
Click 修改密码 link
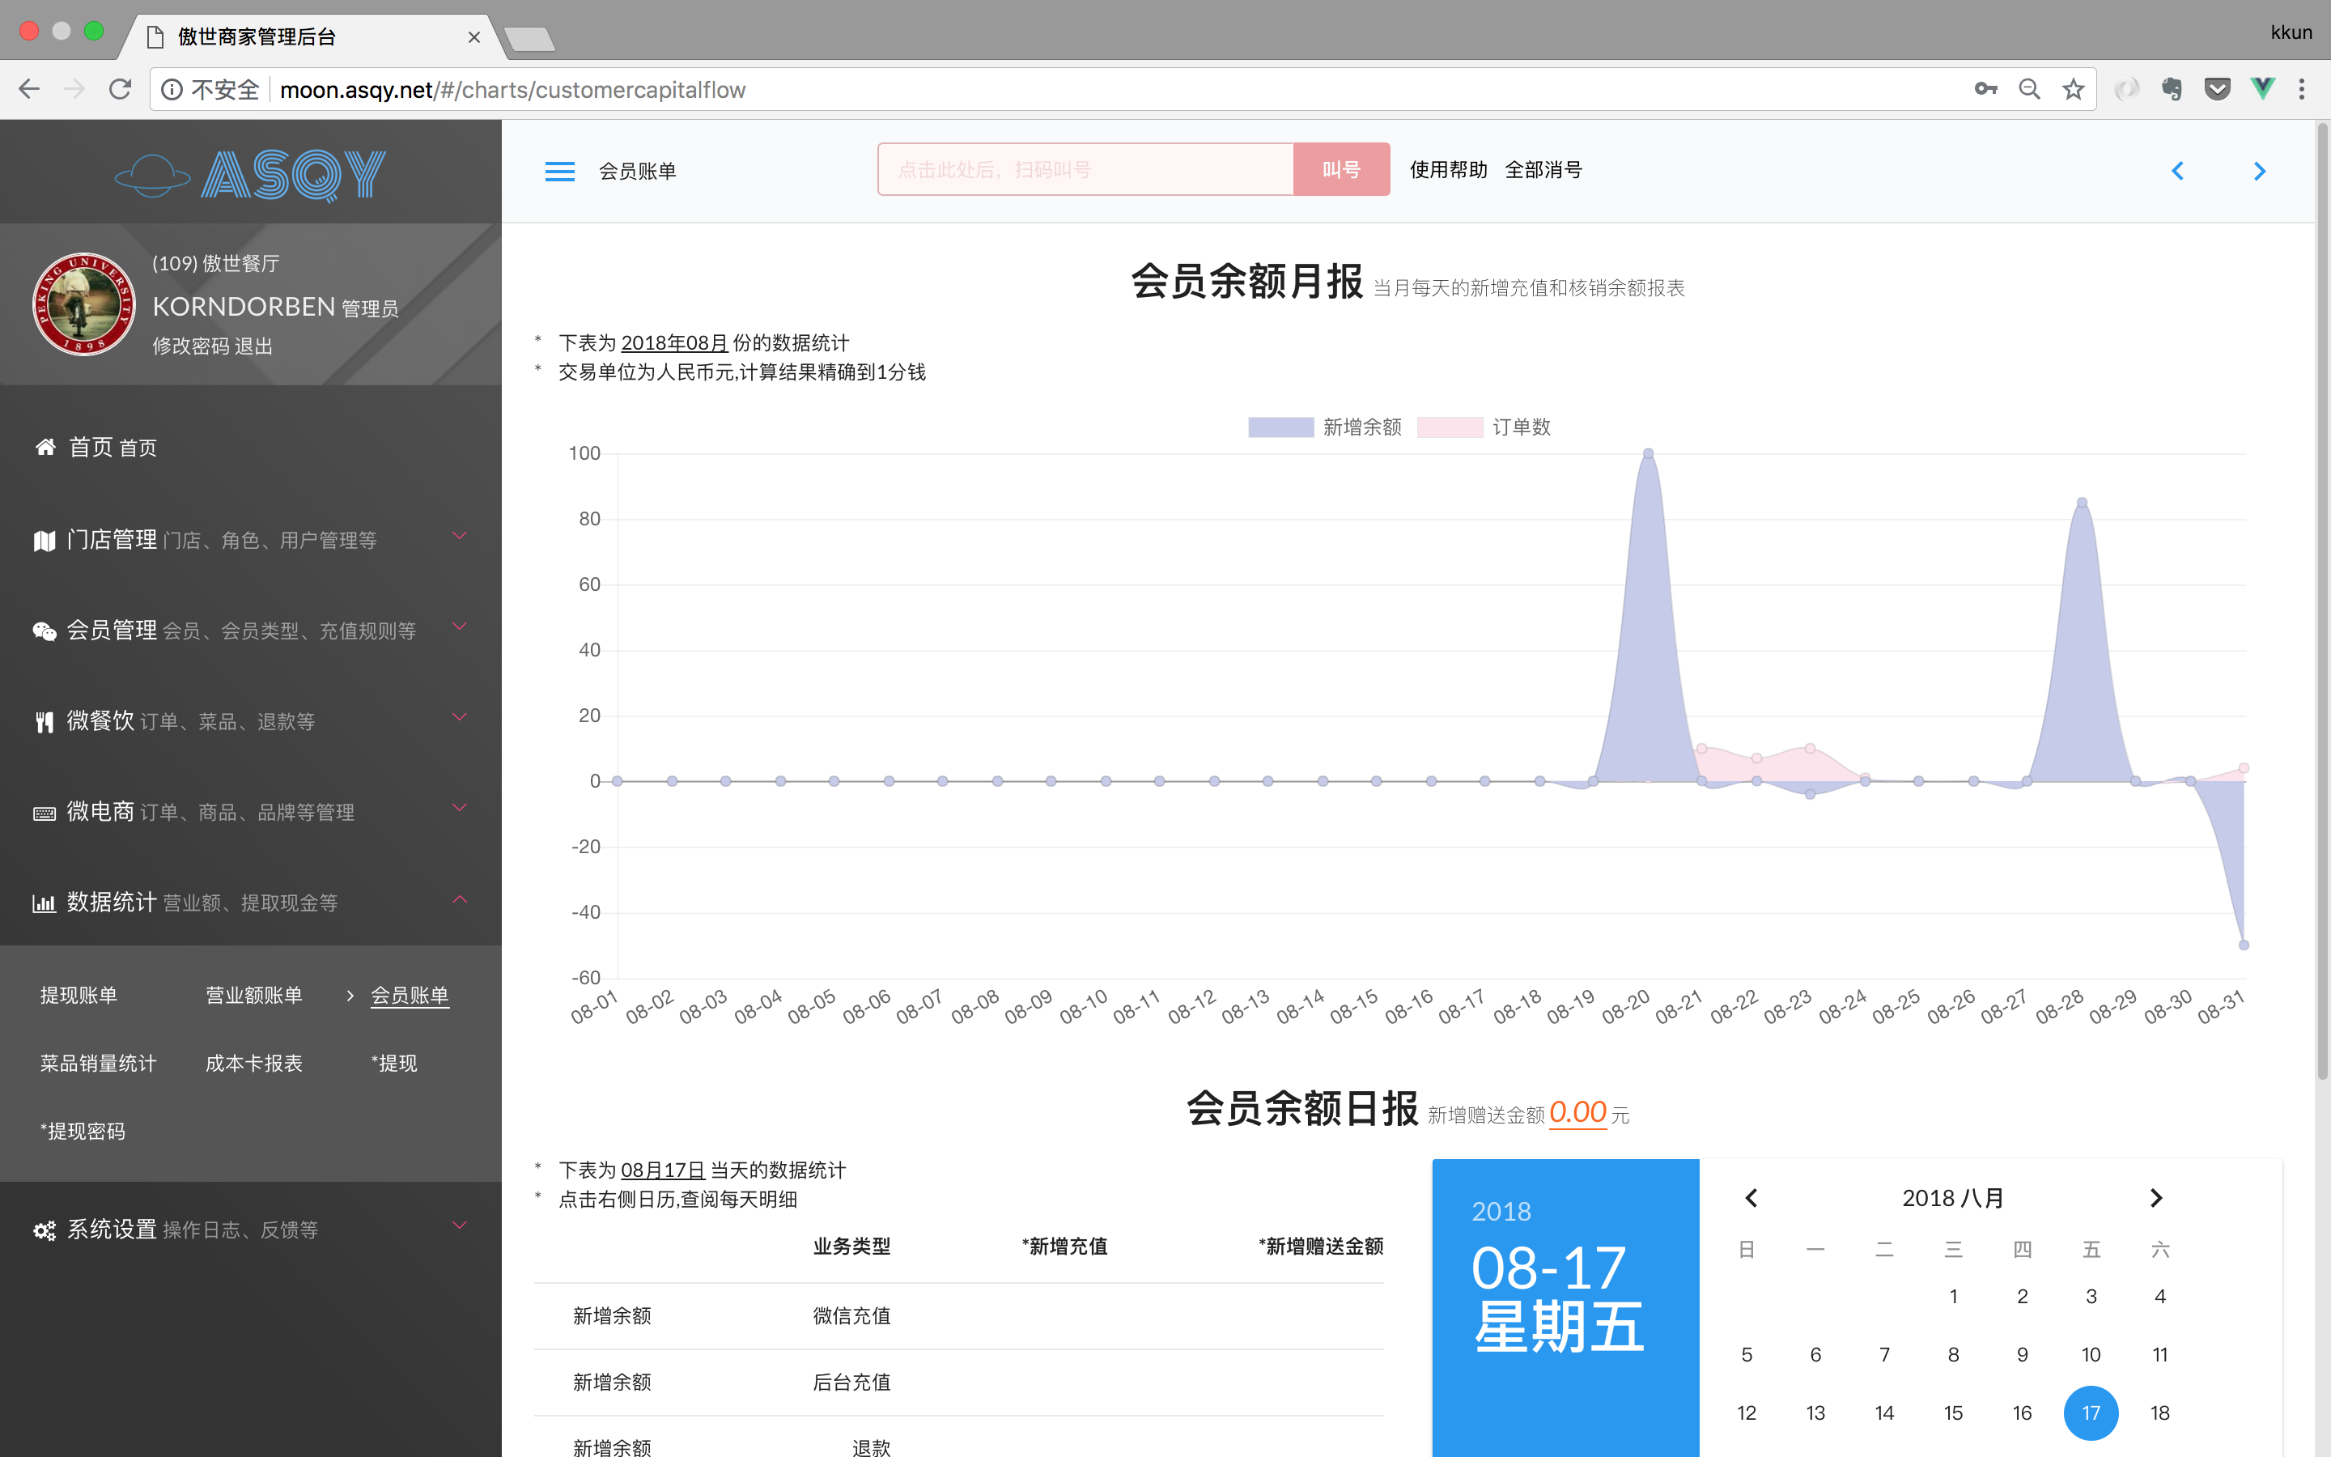click(191, 346)
